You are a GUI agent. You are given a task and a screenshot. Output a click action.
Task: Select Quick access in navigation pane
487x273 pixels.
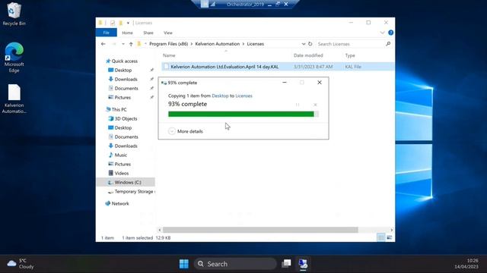click(x=125, y=61)
